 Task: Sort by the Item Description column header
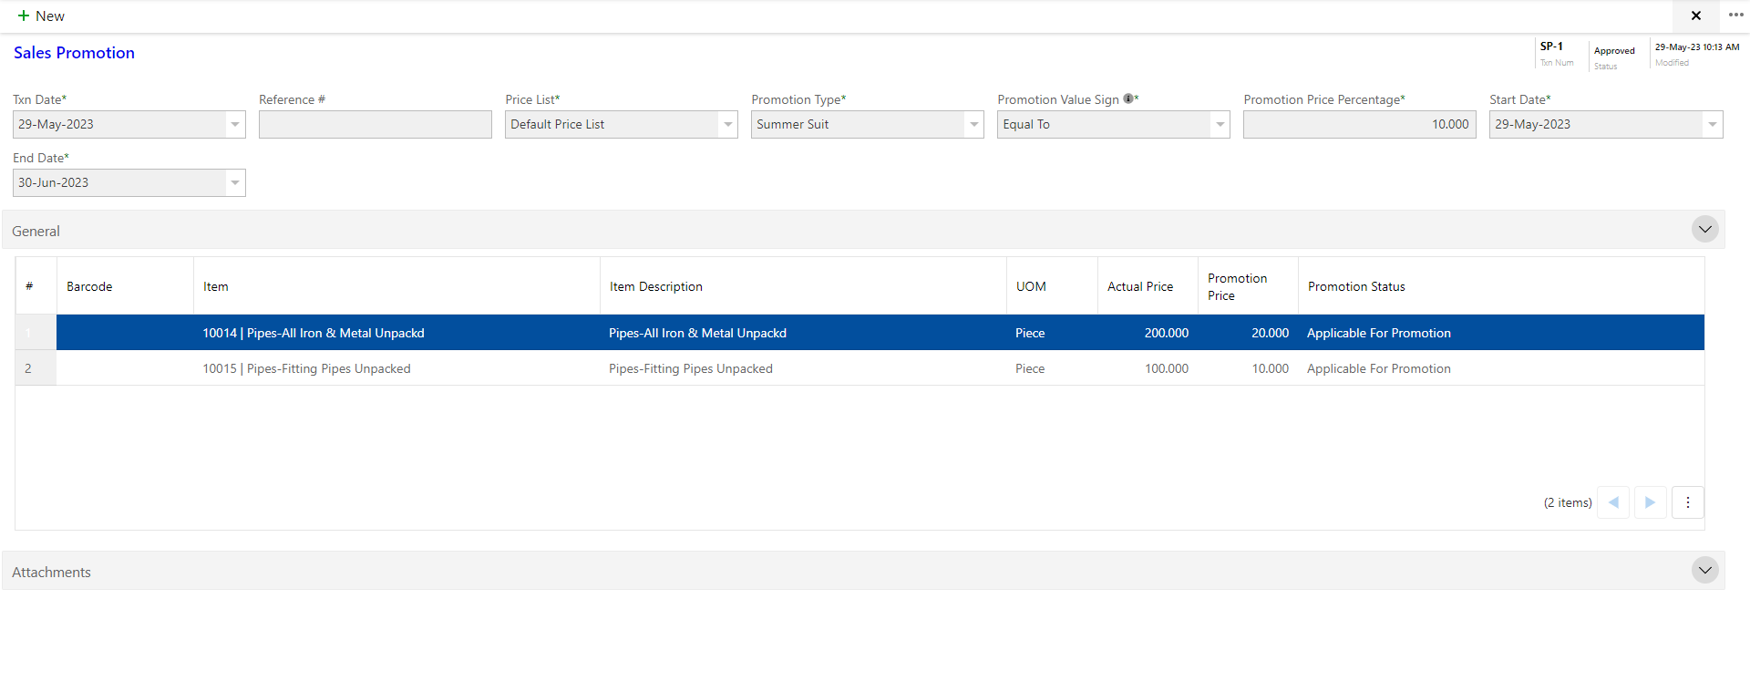pos(656,286)
